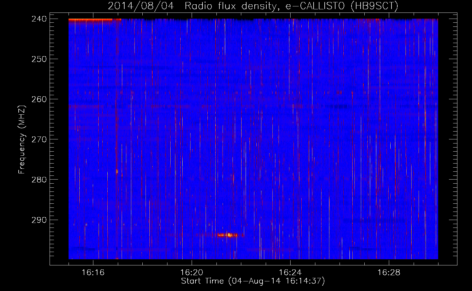
Task: Click the 'Start Time (04-Aug-14 16:14:37)' axis label
Action: point(253,281)
